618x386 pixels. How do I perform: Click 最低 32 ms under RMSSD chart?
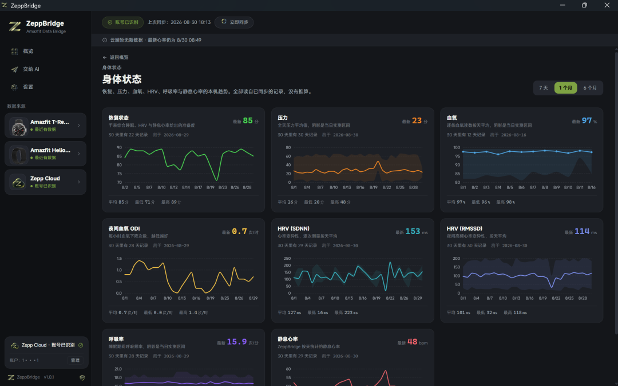tap(487, 313)
